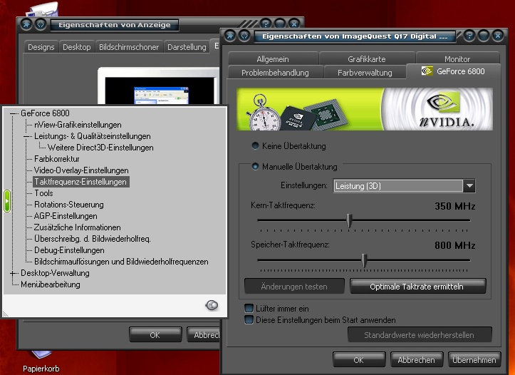Image resolution: width=515 pixels, height=375 pixels.
Task: Select Taktfrequenz-Einstellungen in the tree
Action: 80,182
